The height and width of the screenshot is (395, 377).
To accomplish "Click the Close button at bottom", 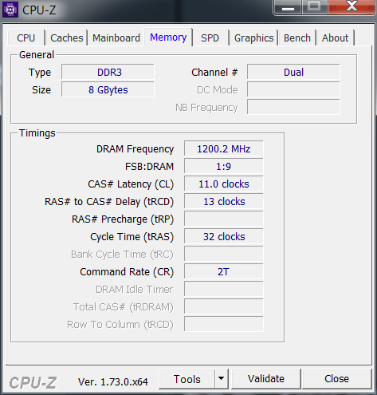I will click(336, 379).
